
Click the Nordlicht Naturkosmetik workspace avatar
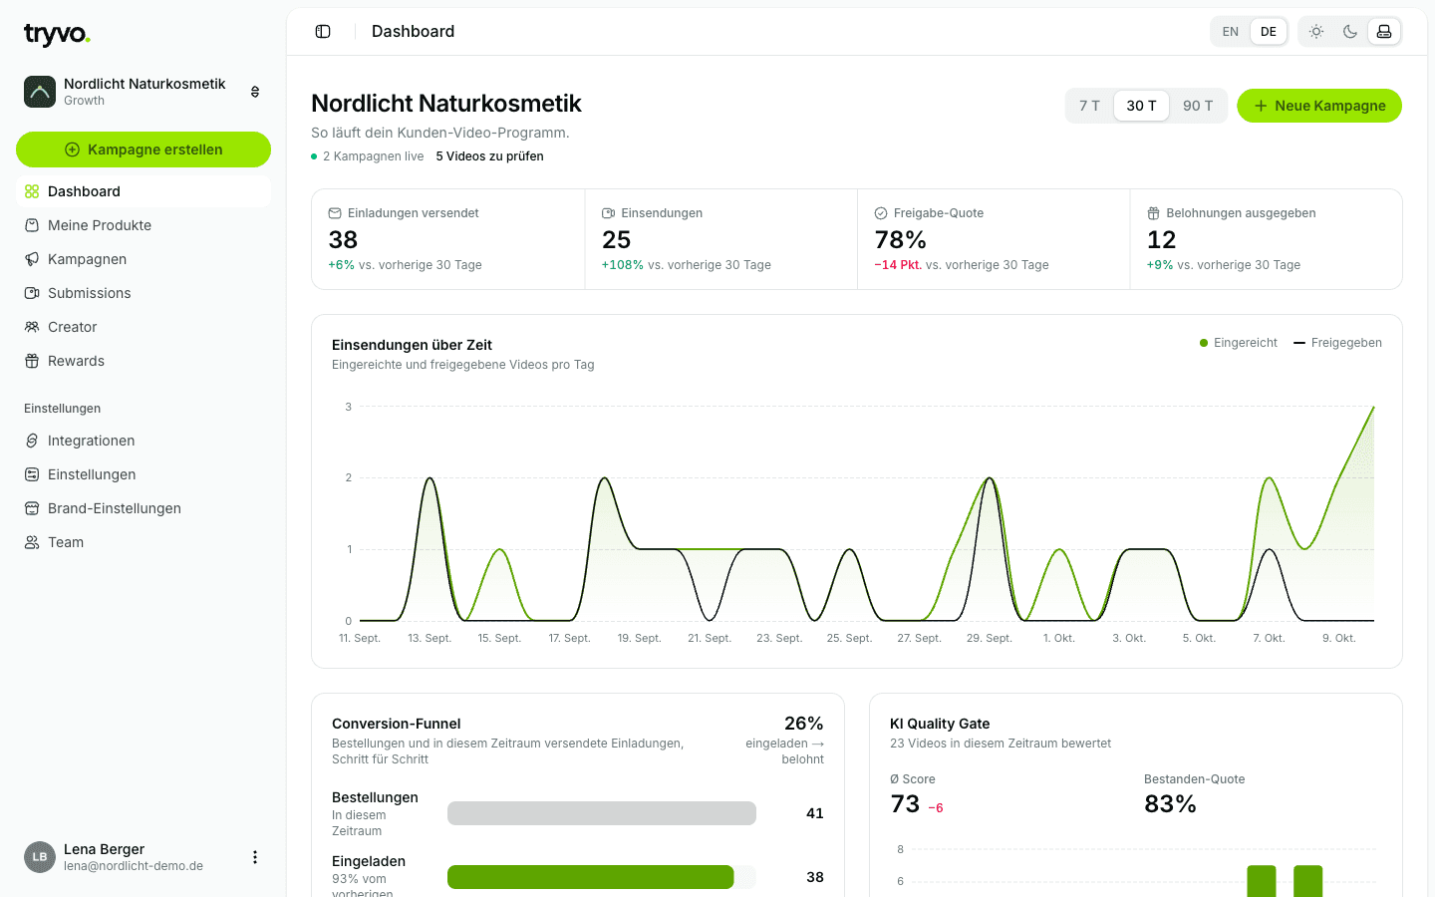(40, 92)
